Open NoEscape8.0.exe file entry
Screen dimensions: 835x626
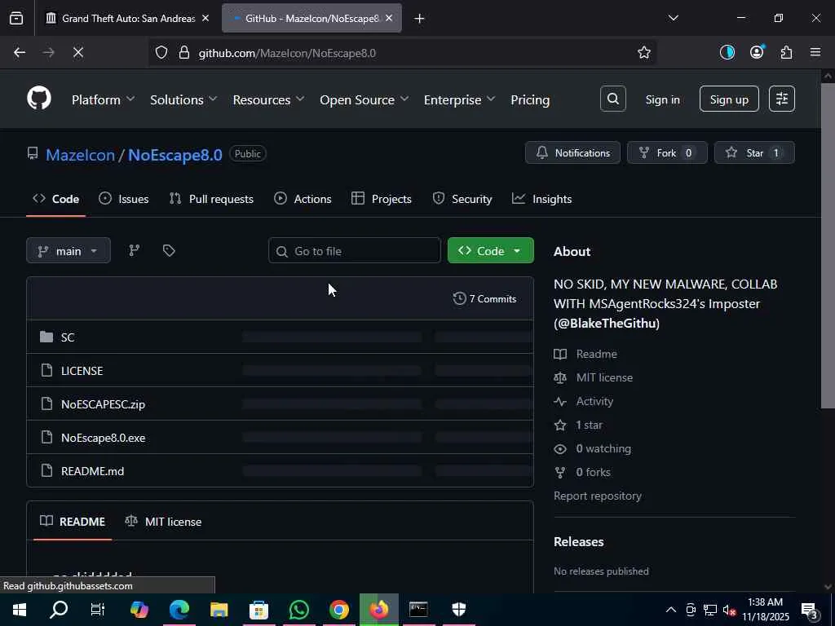click(x=103, y=438)
